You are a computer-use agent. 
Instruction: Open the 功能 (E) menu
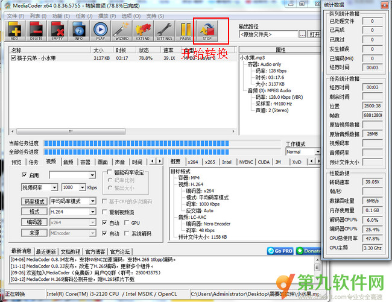61,16
